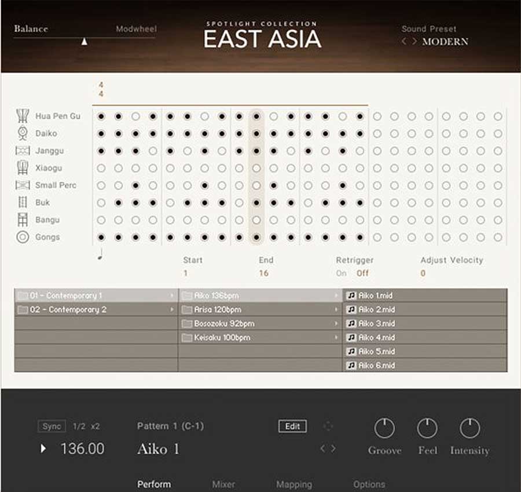Image resolution: width=521 pixels, height=492 pixels.
Task: Click the Start value 1
Action: point(185,273)
